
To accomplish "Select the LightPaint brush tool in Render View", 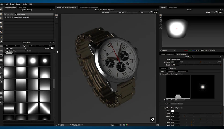I will coord(57,15).
